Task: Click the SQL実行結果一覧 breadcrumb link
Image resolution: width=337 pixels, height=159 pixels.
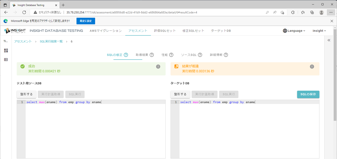Action: [x=51, y=41]
